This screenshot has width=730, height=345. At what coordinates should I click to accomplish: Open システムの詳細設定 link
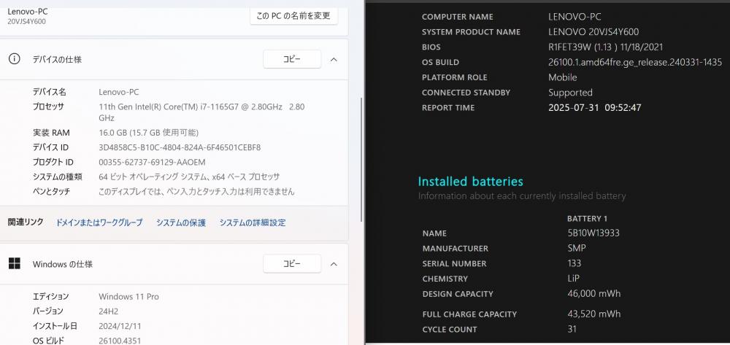pyautogui.click(x=253, y=222)
